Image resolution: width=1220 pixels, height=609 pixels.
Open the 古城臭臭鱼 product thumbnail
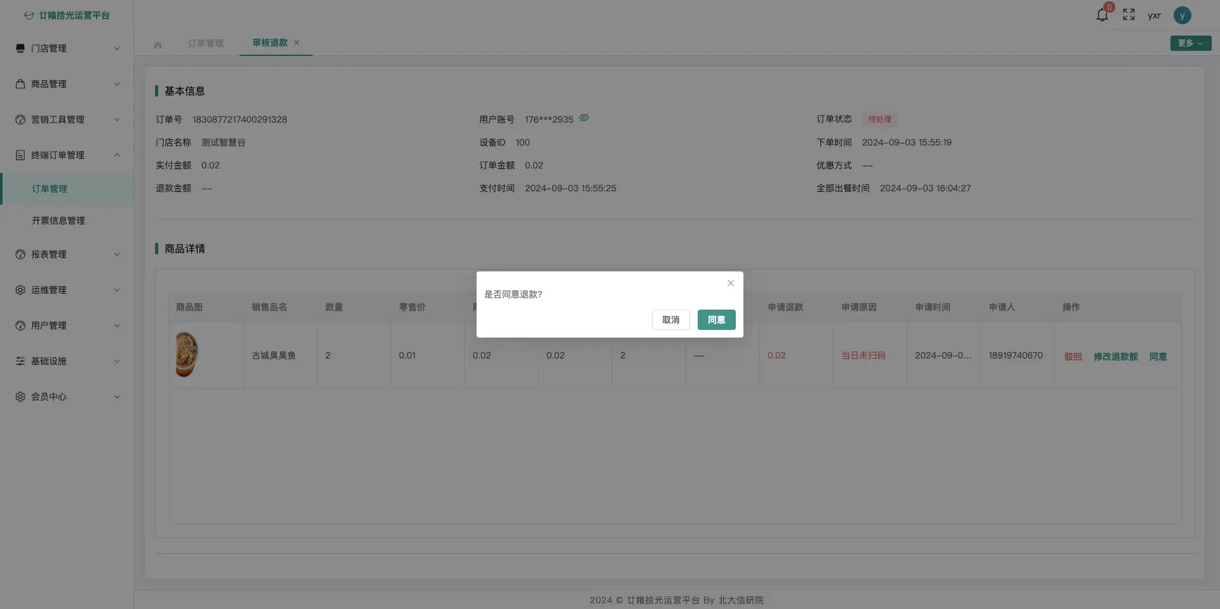click(x=186, y=355)
